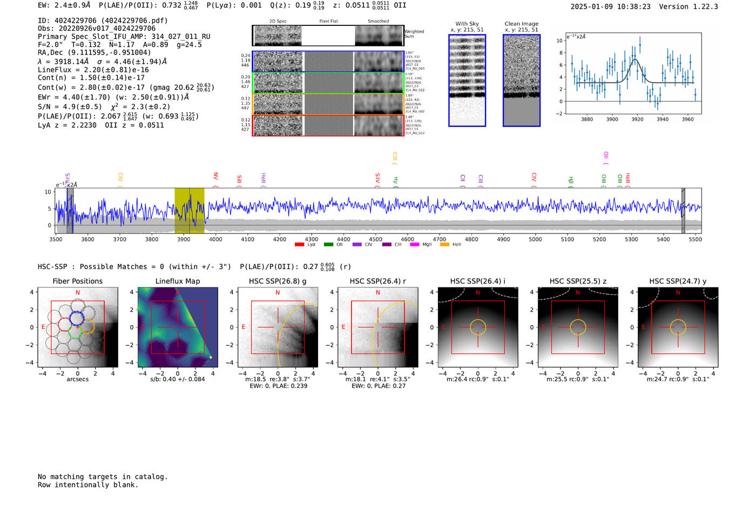
Task: Click the EW: 2.4±0.9Å header value
Action: pyautogui.click(x=64, y=5)
